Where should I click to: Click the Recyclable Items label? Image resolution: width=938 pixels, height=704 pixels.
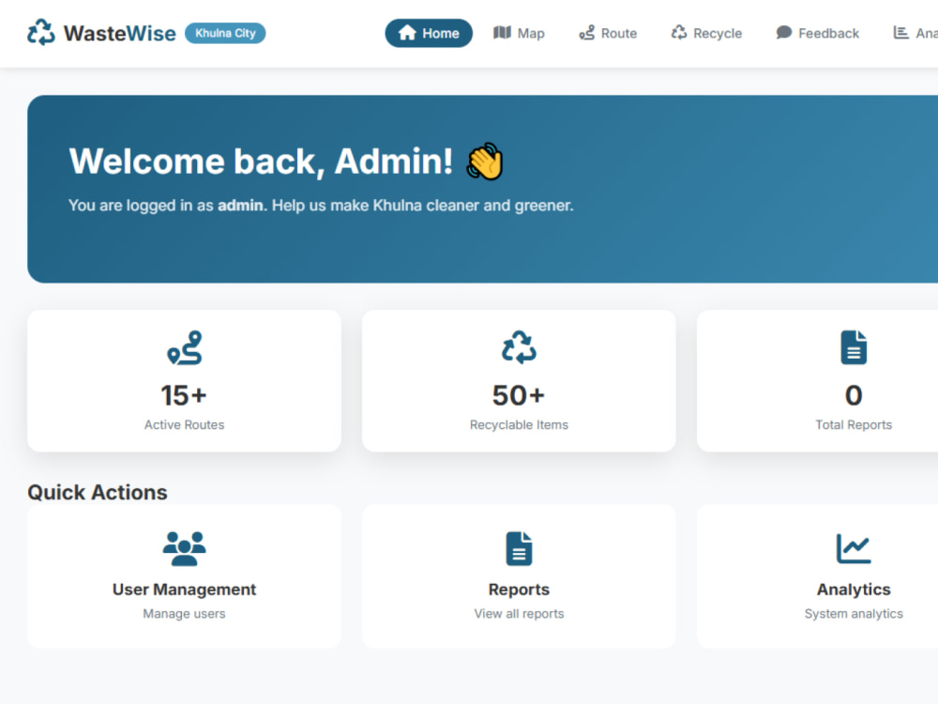click(x=519, y=424)
